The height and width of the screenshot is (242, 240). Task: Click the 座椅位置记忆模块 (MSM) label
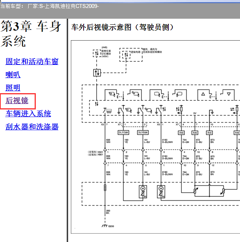[x=106, y=53]
